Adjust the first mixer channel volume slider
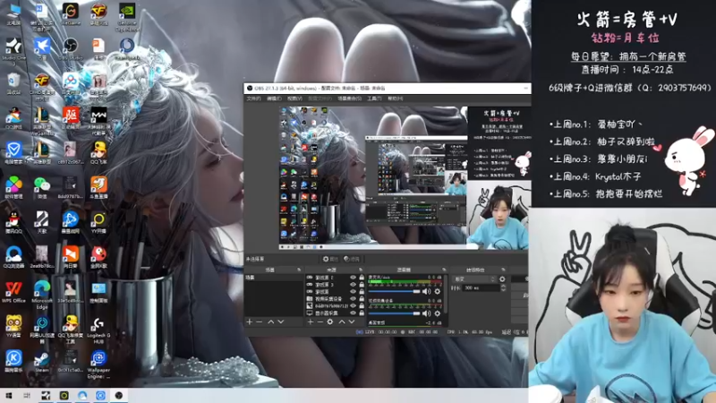The width and height of the screenshot is (716, 403). (x=394, y=291)
